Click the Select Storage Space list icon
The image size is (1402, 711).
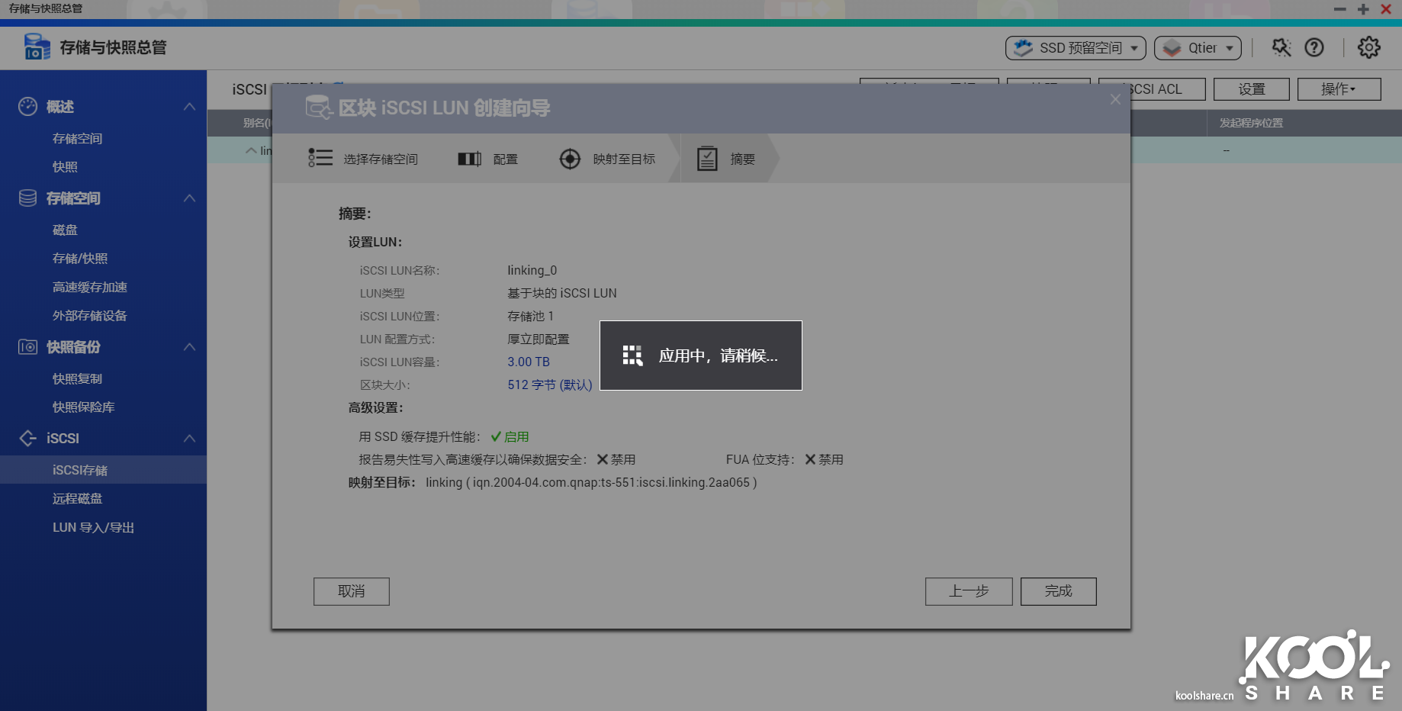320,158
